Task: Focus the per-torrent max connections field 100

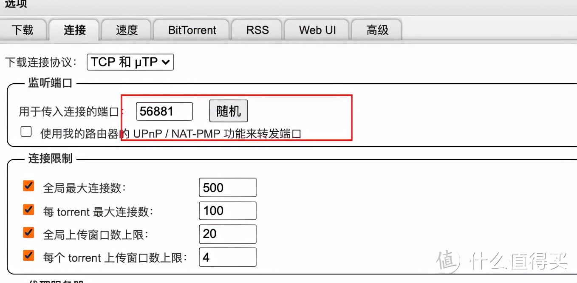Action: tap(227, 211)
